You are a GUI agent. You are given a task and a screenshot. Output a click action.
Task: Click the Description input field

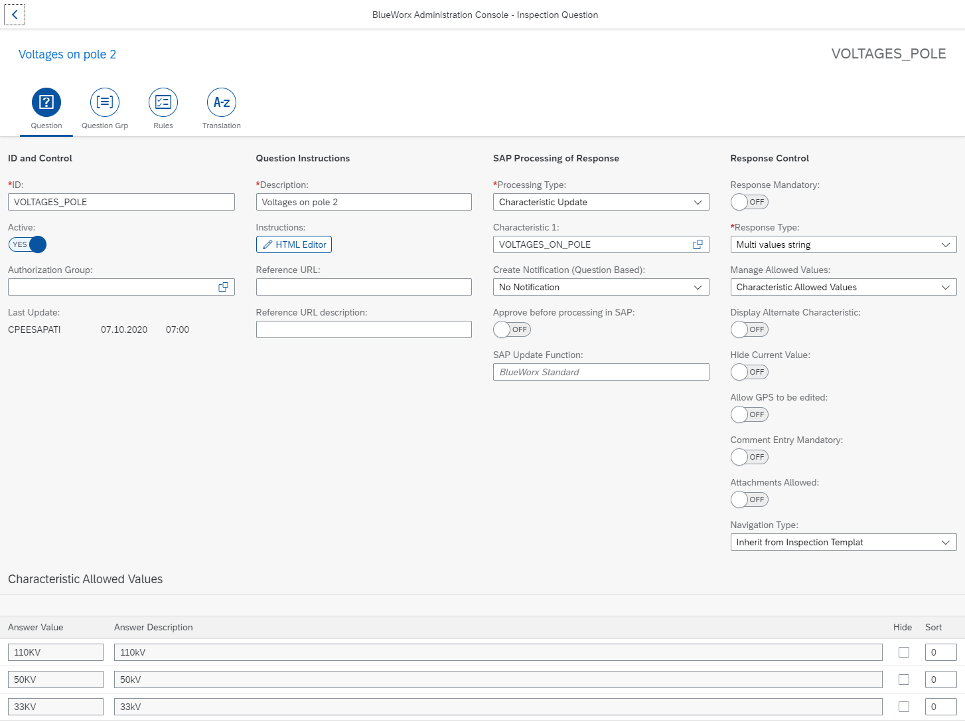point(364,202)
